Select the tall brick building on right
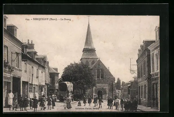The height and width of the screenshot is (117, 174). [x=145, y=73]
